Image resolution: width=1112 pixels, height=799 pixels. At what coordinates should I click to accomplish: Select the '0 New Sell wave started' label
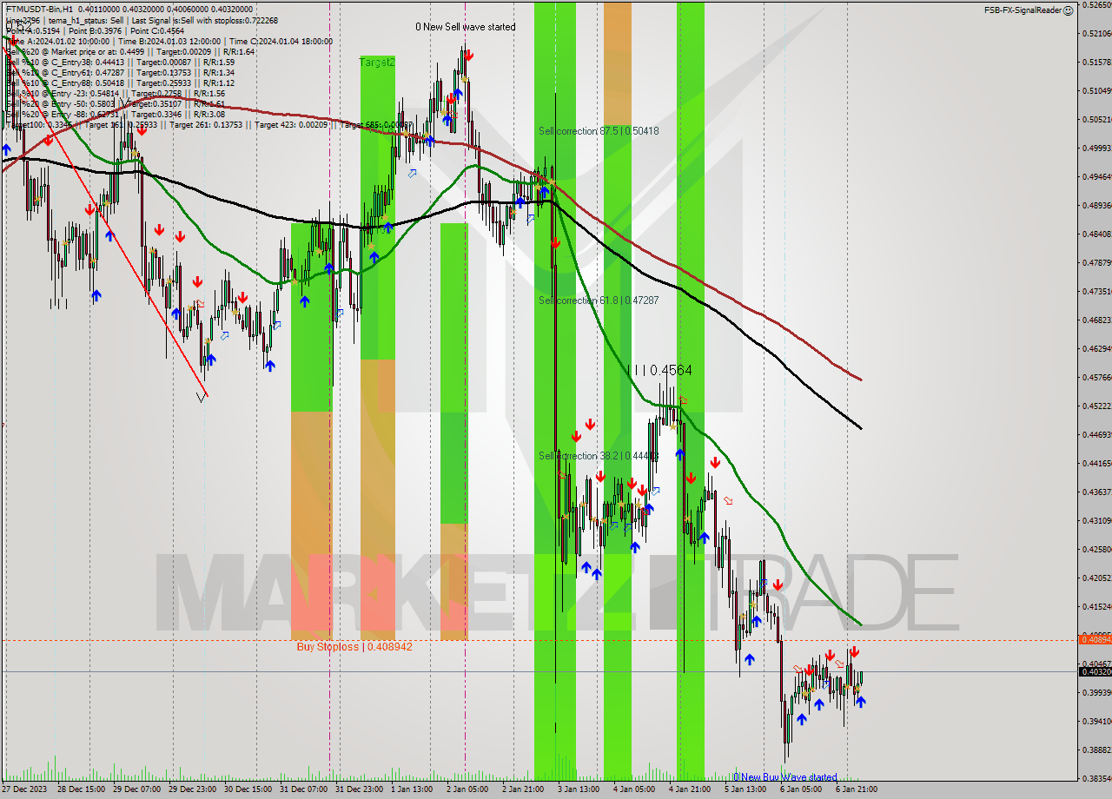pos(465,27)
